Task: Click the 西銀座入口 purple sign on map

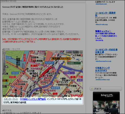Action: (x=69, y=73)
